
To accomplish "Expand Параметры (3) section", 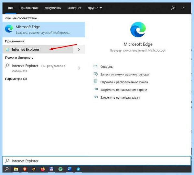I will point(16,79).
